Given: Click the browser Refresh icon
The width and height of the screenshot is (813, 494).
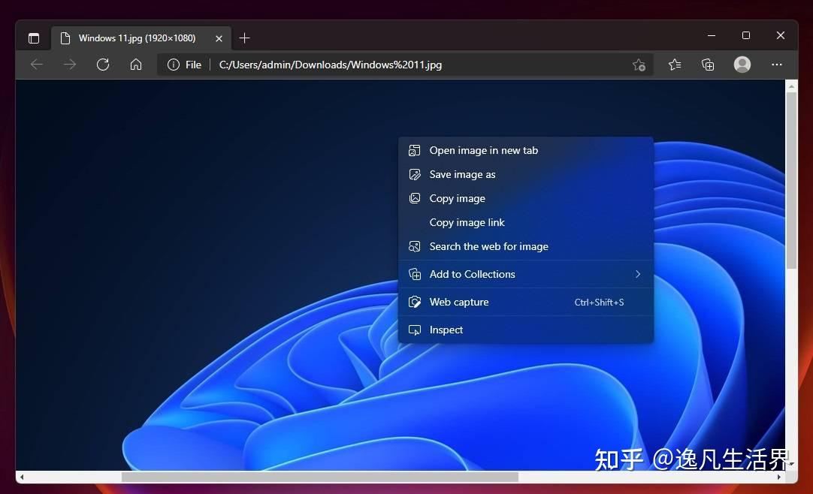Looking at the screenshot, I should point(103,65).
